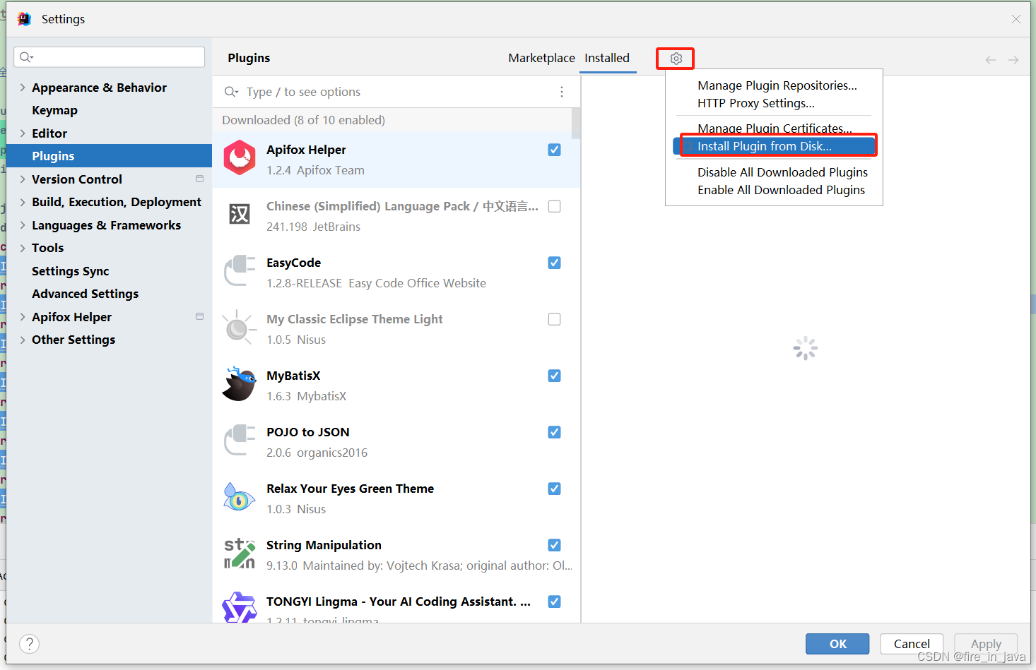Open Advanced Settings in the tree
Image resolution: width=1036 pixels, height=670 pixels.
pyautogui.click(x=85, y=294)
